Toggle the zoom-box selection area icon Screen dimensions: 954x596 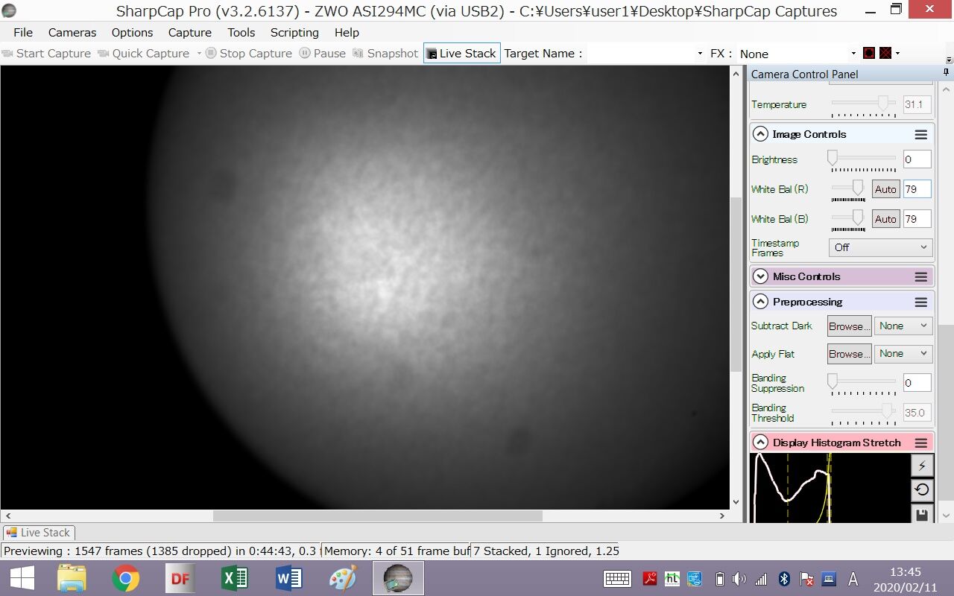pos(869,53)
